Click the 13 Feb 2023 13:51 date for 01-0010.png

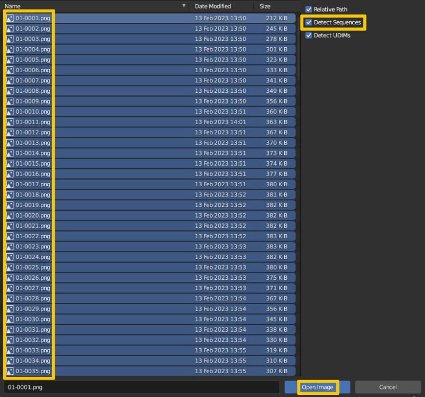click(x=220, y=111)
